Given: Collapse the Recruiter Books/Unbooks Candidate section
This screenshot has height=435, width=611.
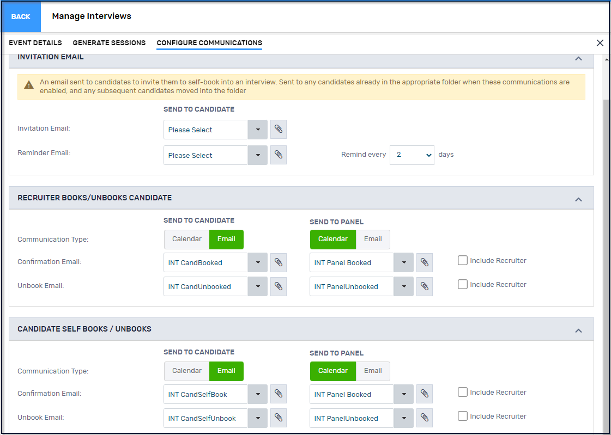Looking at the screenshot, I should point(579,200).
